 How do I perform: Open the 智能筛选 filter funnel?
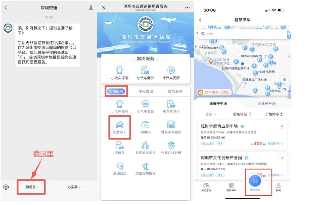(x=242, y=114)
